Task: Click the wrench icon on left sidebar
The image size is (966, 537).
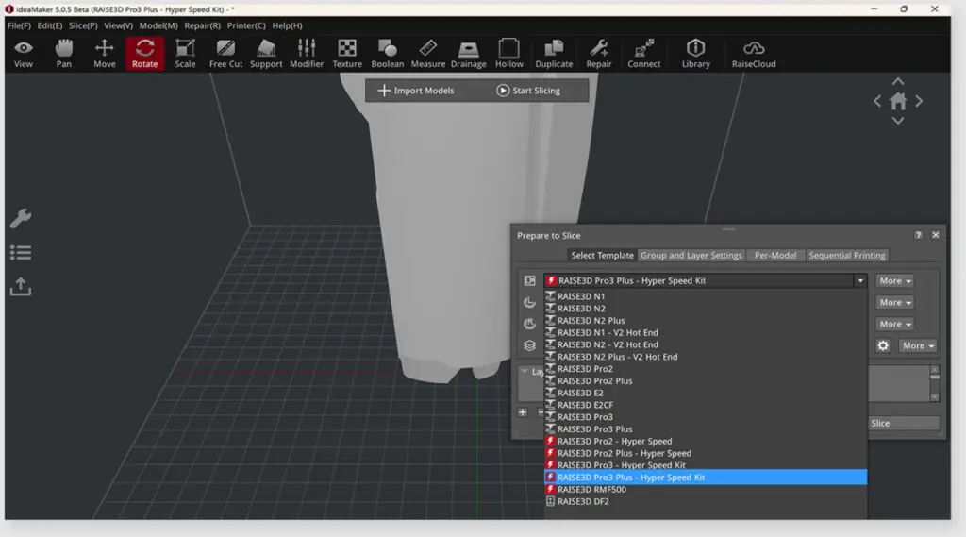Action: (x=21, y=218)
